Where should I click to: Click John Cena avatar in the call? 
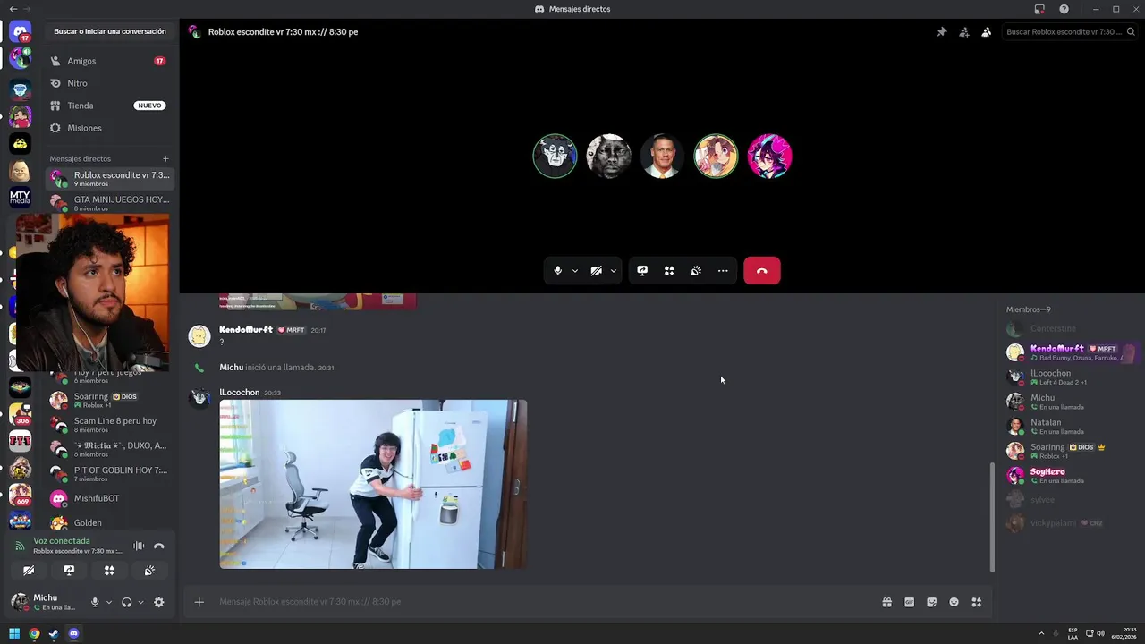pyautogui.click(x=662, y=157)
